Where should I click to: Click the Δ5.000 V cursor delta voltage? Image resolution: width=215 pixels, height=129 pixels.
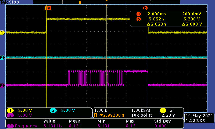(192, 24)
